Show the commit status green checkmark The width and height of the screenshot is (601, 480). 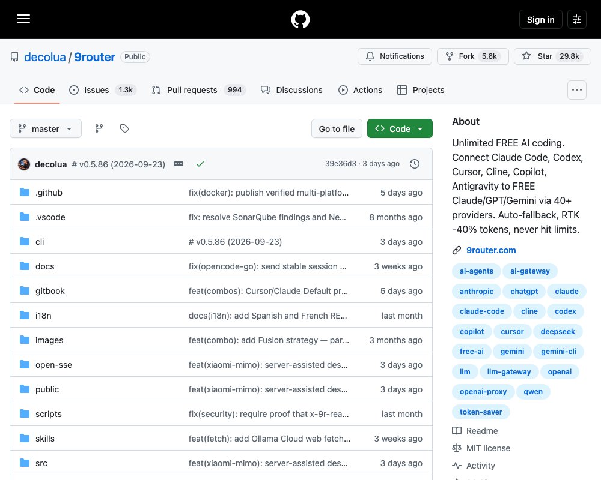pyautogui.click(x=200, y=164)
